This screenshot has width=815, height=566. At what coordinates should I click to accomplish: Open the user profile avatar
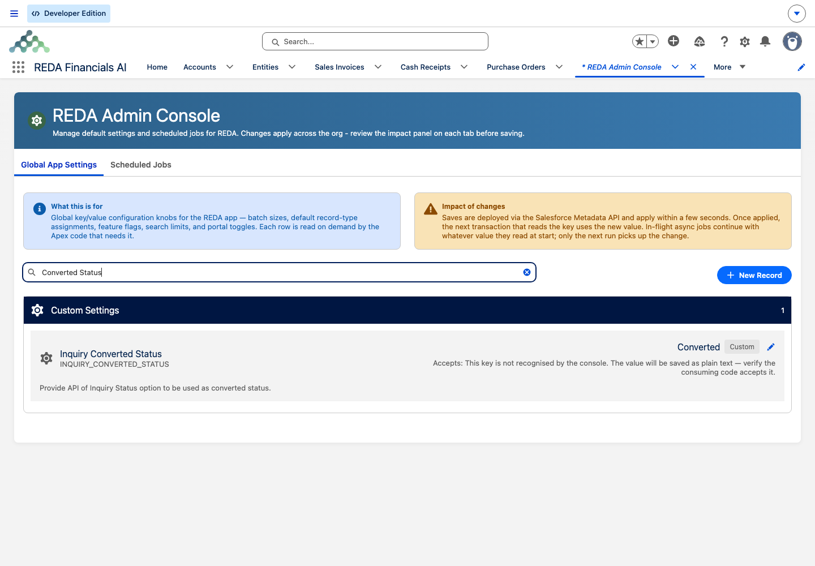(792, 41)
